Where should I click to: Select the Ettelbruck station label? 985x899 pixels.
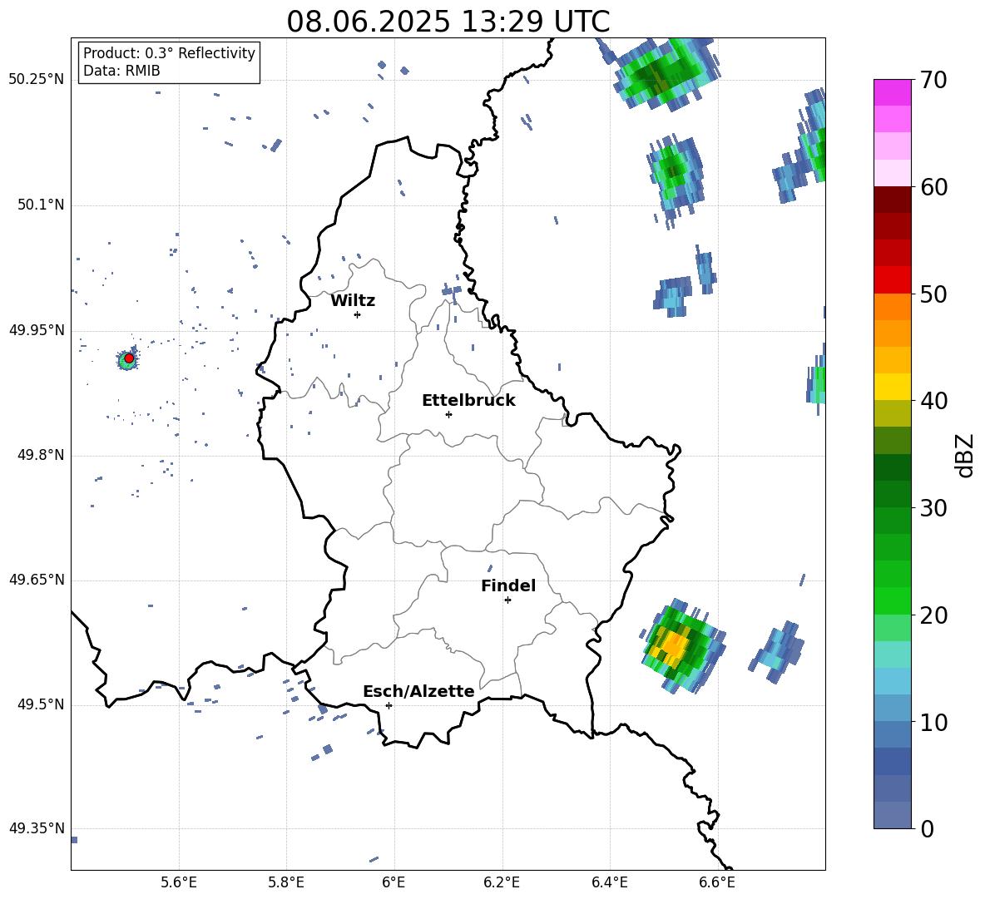point(468,401)
